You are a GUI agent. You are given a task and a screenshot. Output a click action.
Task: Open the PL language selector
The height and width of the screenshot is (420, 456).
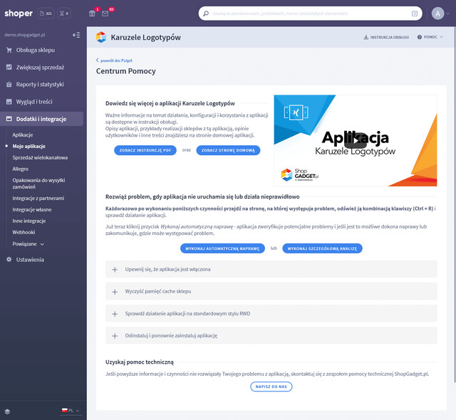[71, 411]
